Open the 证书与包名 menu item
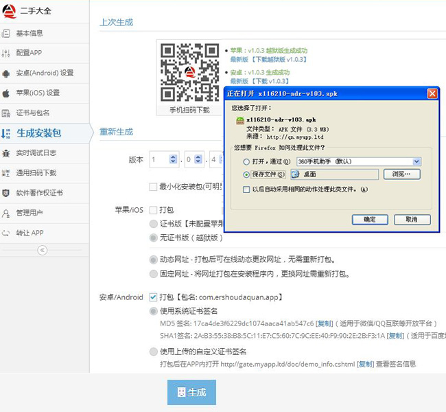The height and width of the screenshot is (412, 446). point(45,113)
